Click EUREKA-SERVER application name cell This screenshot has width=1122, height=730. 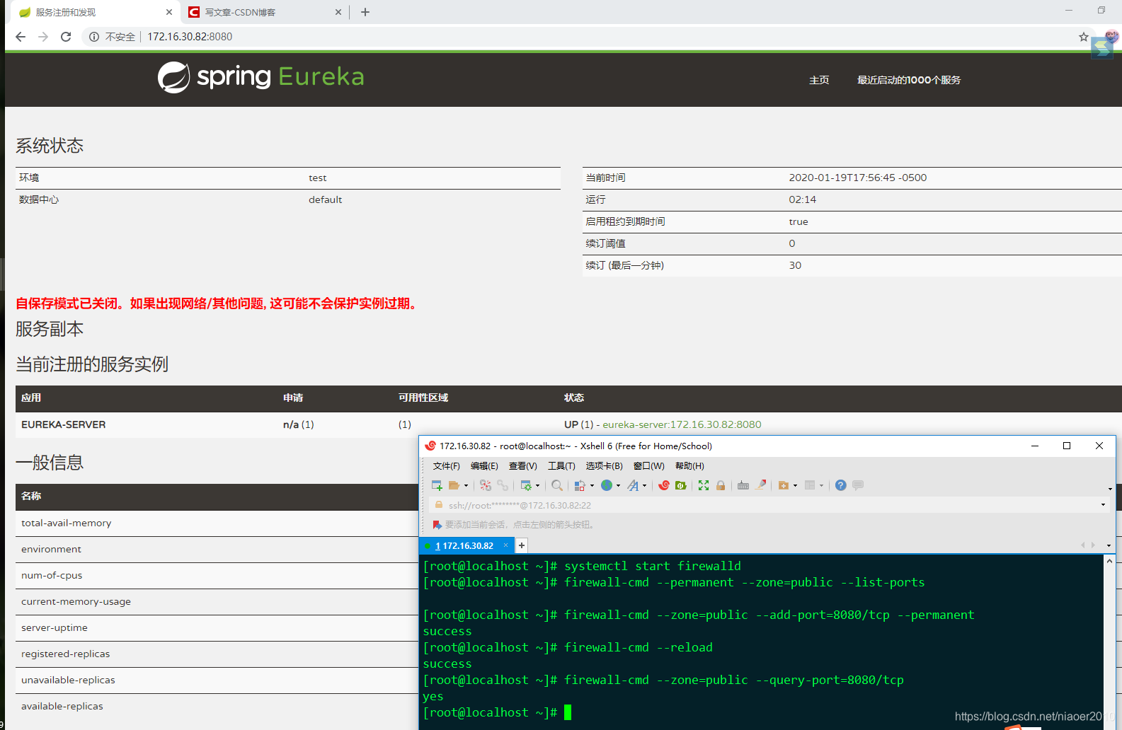(x=64, y=424)
